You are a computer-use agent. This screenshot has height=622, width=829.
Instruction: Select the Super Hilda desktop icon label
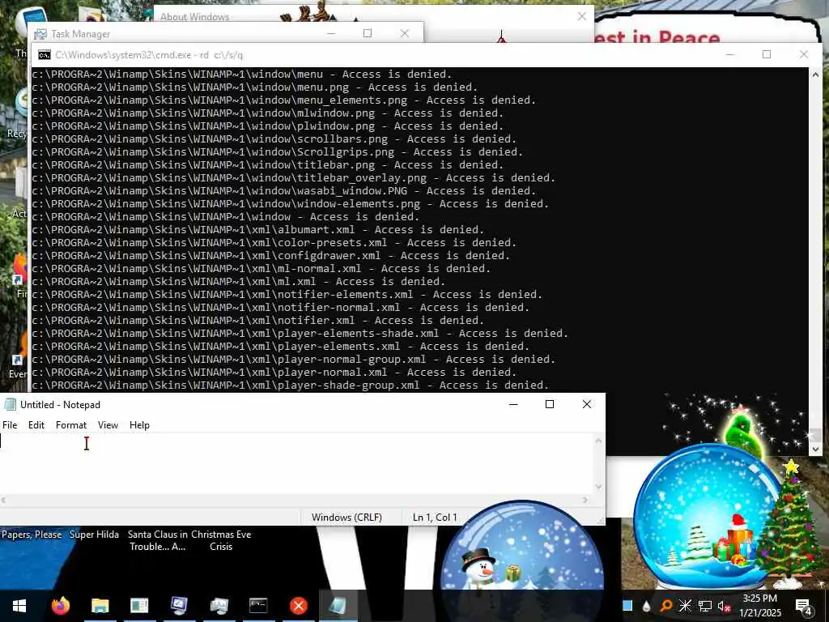click(x=95, y=535)
